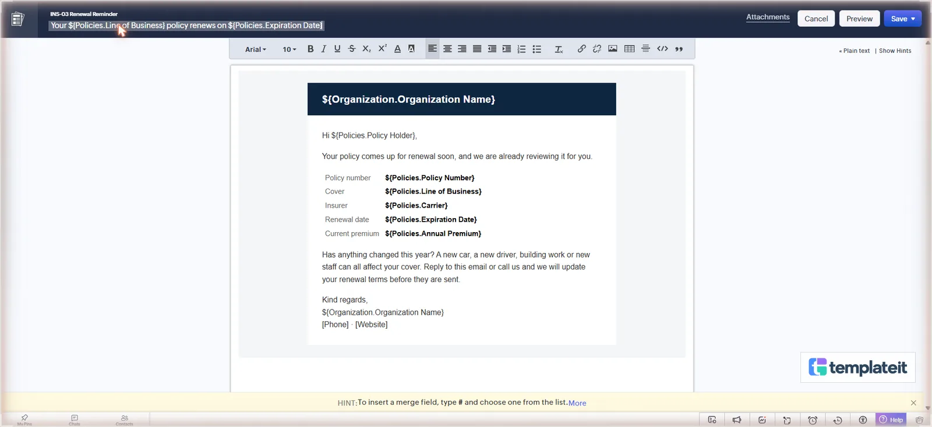Screen dimensions: 932x427
Task: Open the announcements megaphone icon
Action: click(x=737, y=419)
